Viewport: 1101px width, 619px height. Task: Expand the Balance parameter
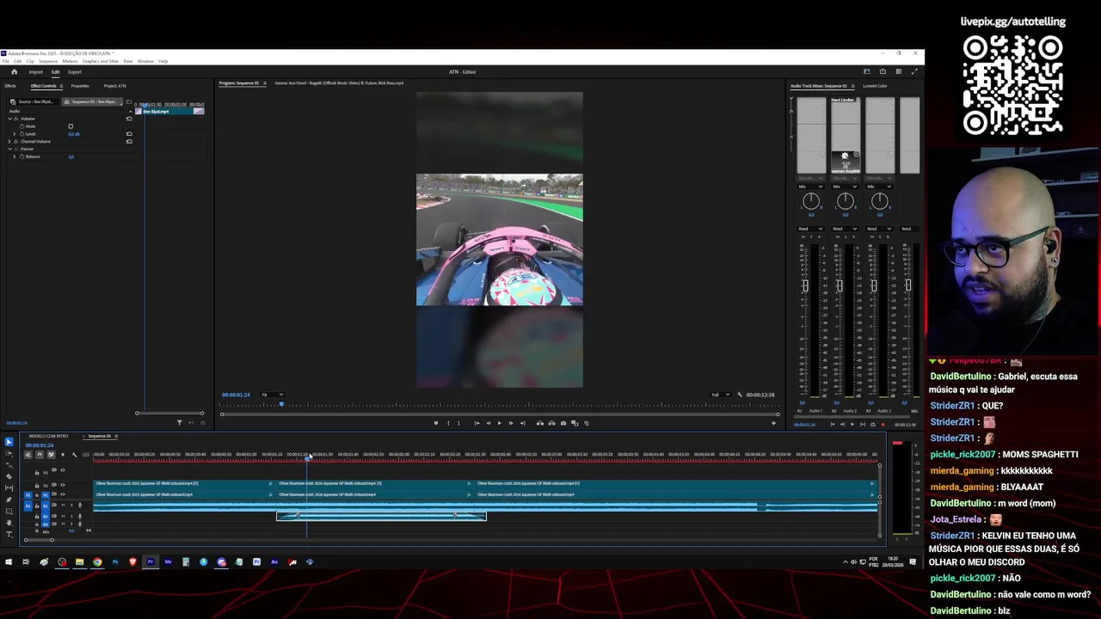tap(14, 156)
